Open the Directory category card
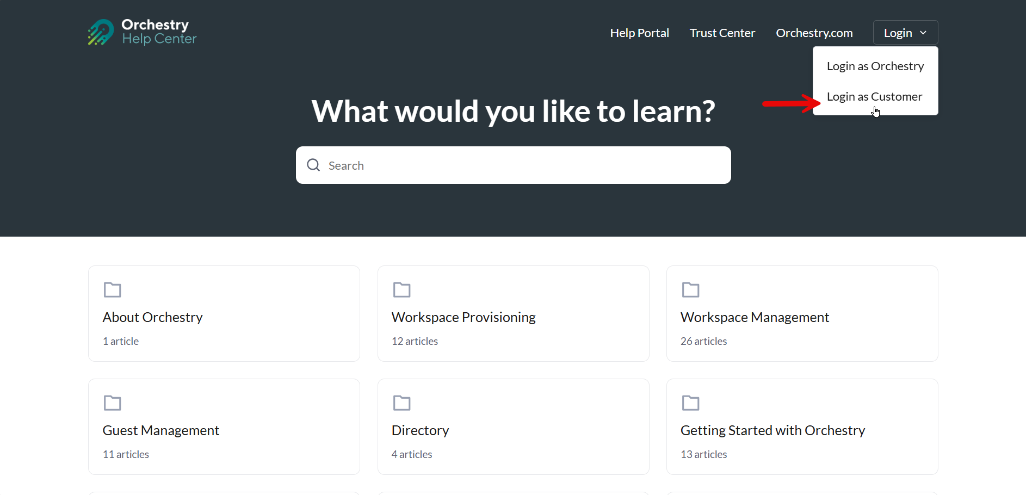The width and height of the screenshot is (1026, 495). pyautogui.click(x=514, y=426)
